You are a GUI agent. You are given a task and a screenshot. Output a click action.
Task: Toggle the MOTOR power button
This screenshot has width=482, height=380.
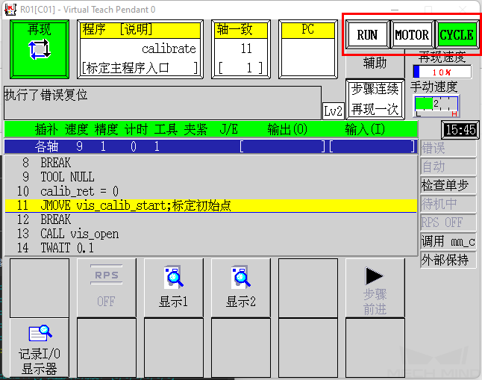412,34
